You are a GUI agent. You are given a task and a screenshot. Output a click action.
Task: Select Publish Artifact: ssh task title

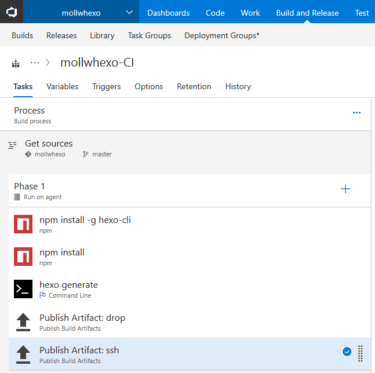tap(79, 350)
